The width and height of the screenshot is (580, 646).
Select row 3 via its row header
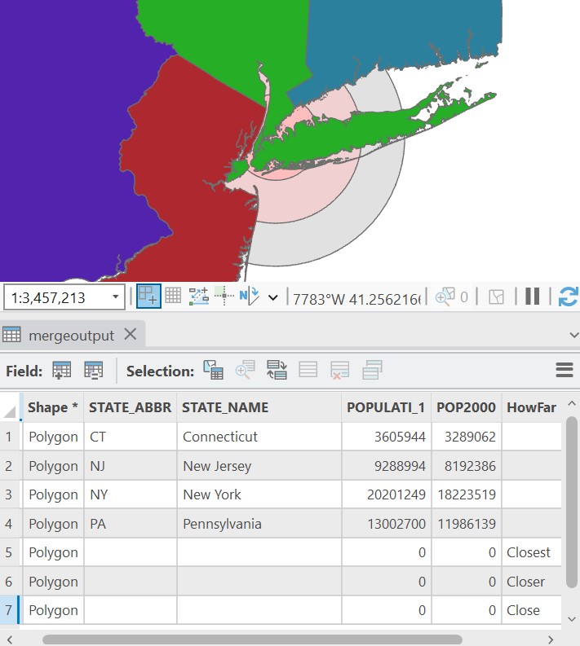pos(10,494)
